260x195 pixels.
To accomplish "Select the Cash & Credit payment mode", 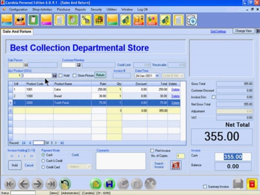I will [43, 161].
